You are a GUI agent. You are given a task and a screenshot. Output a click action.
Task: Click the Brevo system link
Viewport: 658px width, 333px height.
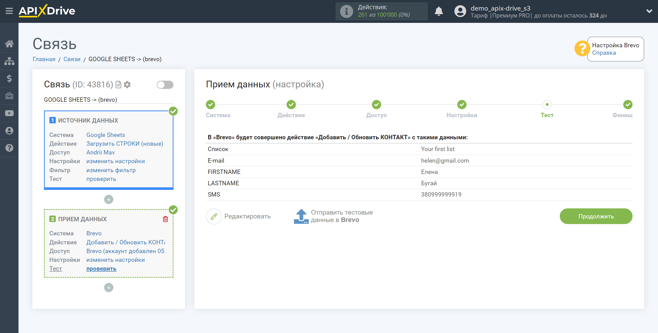(x=94, y=234)
